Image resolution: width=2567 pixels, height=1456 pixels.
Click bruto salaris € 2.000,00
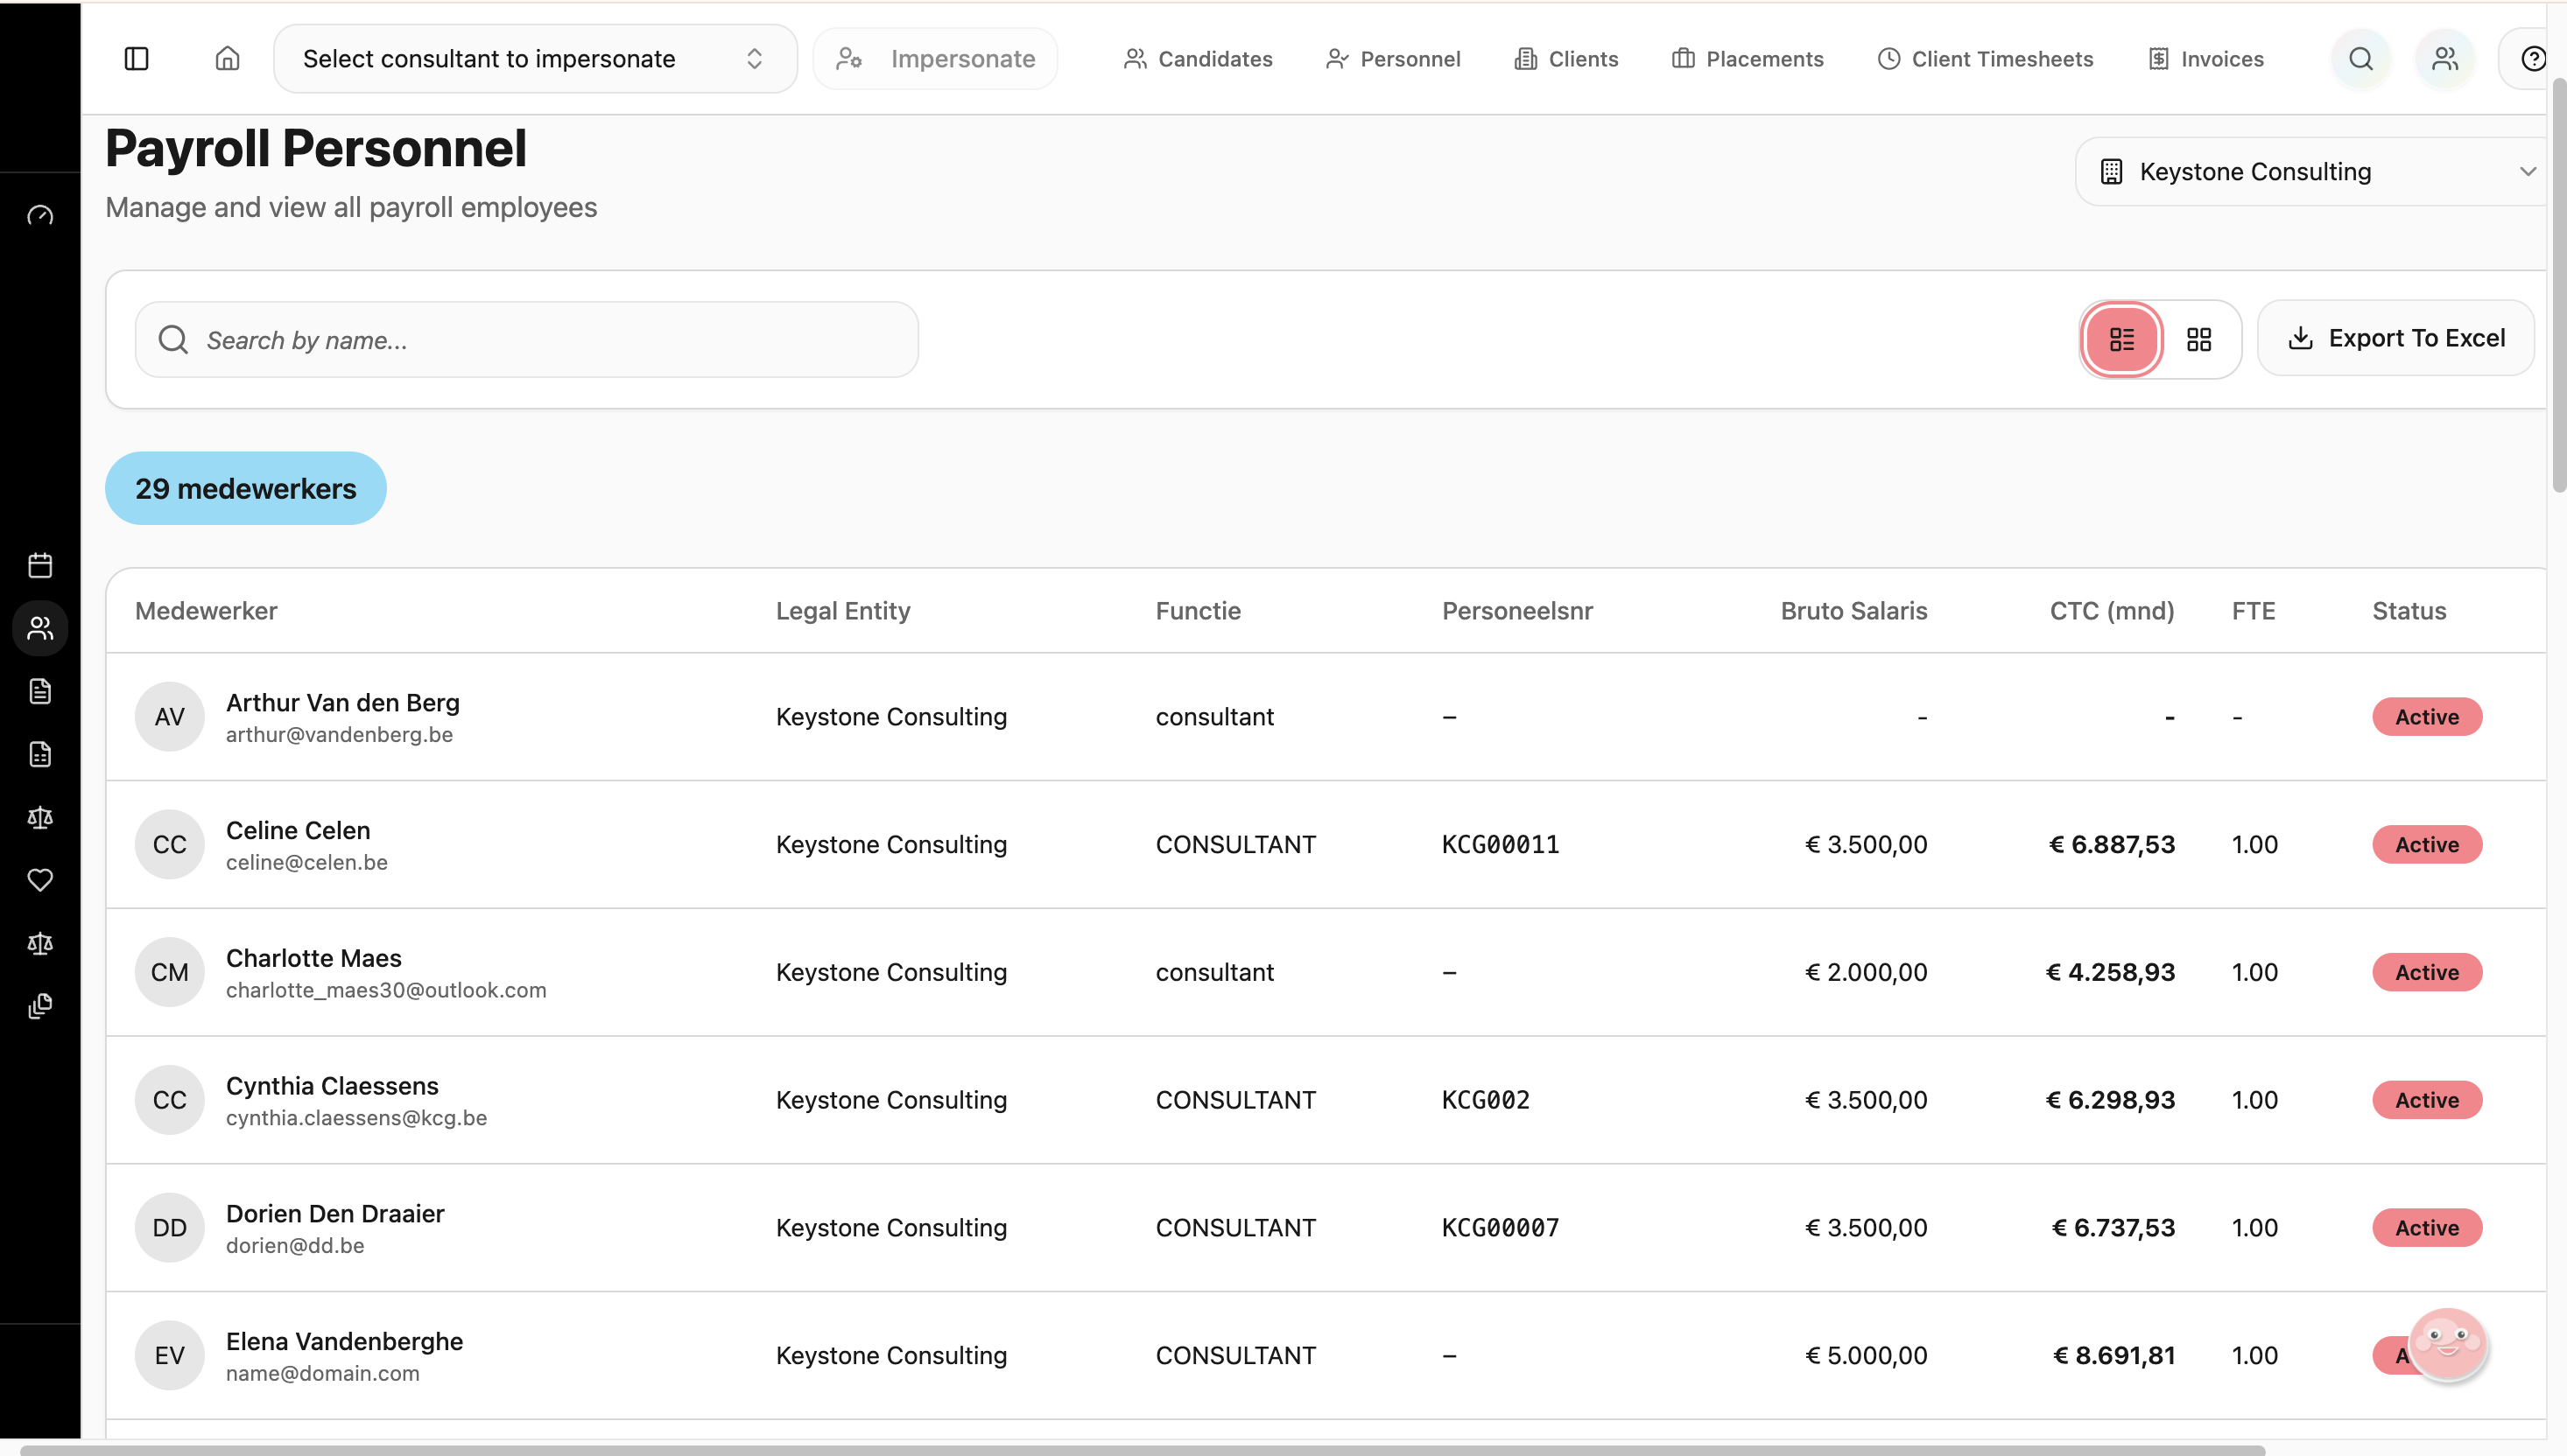click(1866, 972)
